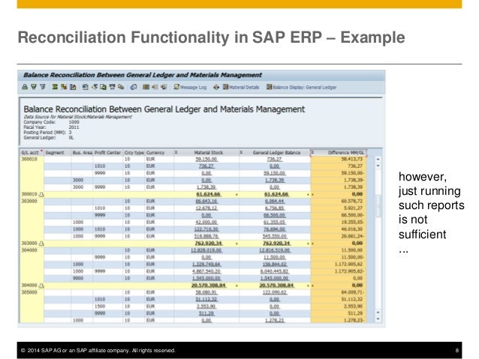Click the Sort Descending toolbar icon
The height and width of the screenshot is (359, 479).
pos(34,87)
